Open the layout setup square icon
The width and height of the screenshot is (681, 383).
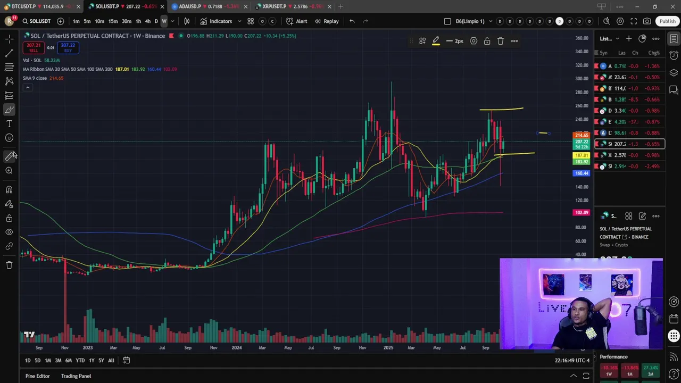pyautogui.click(x=447, y=21)
